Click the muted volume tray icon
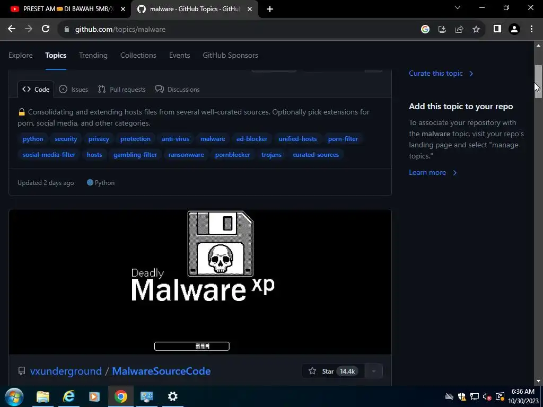 [x=487, y=396]
